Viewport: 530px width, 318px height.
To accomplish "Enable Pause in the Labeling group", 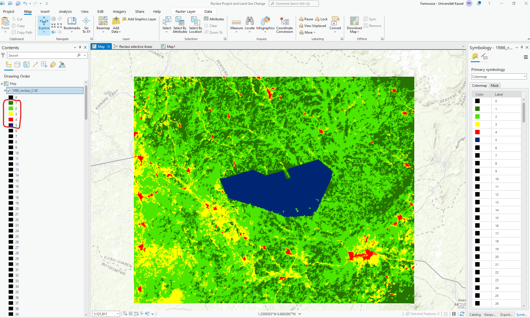I will [305, 19].
